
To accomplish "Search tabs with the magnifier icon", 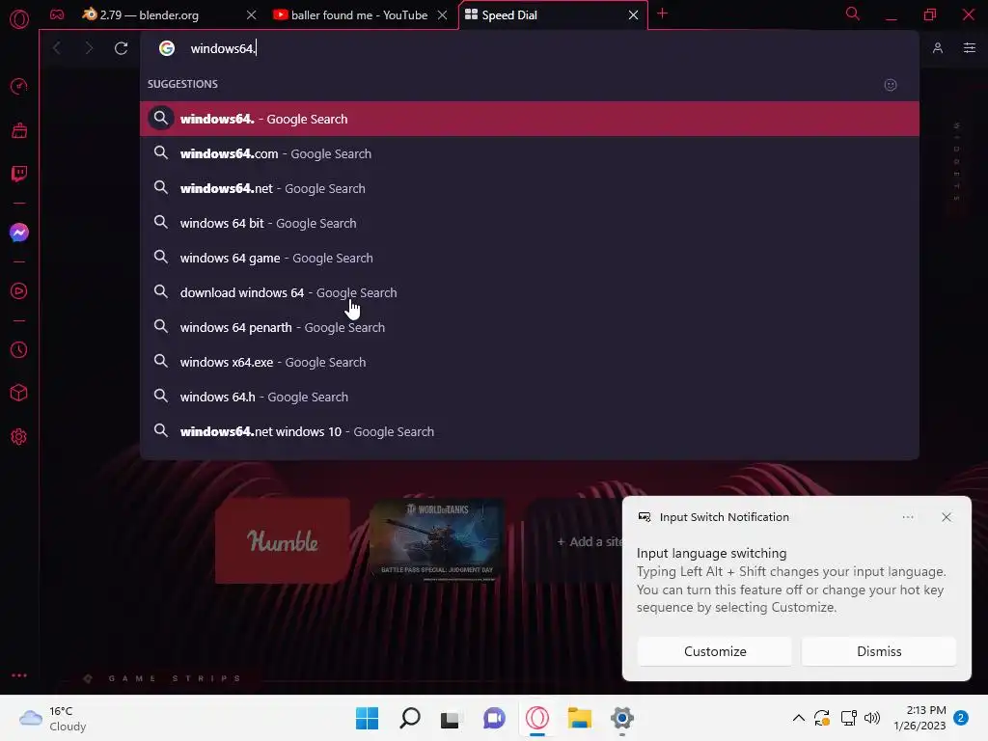I will click(853, 14).
